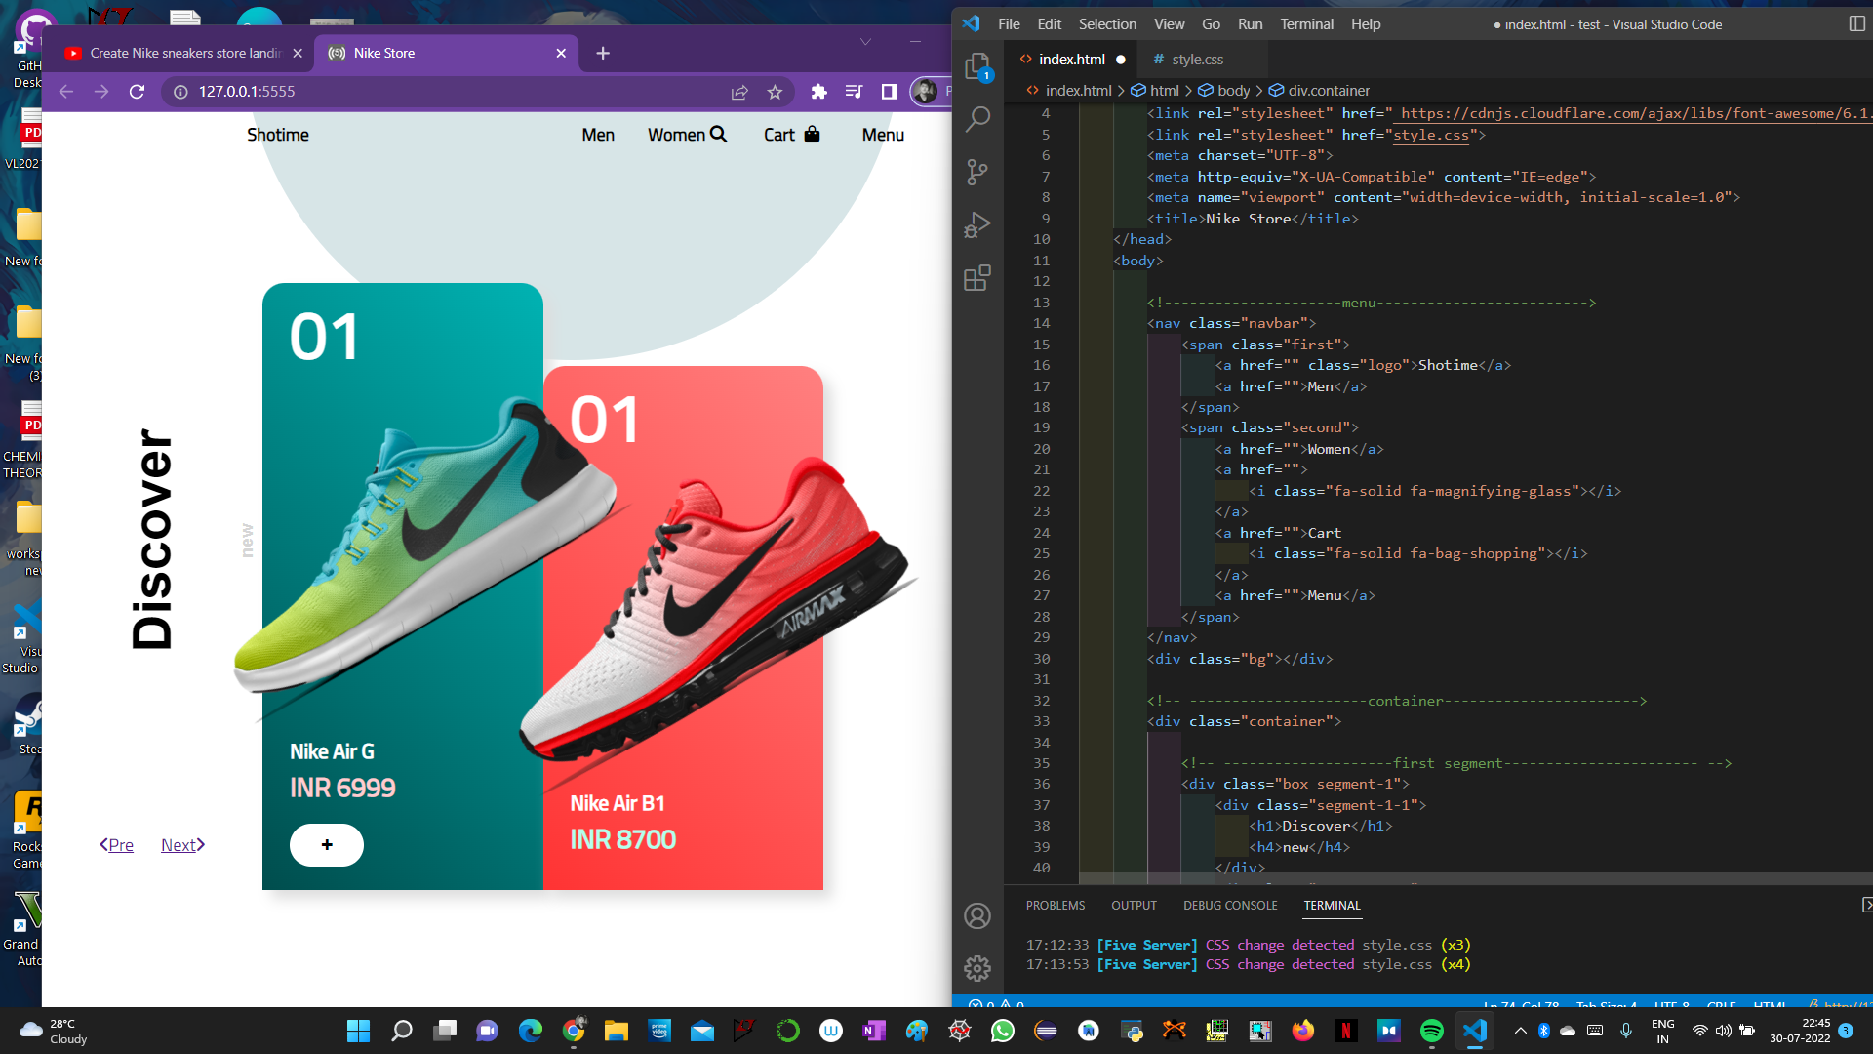1873x1054 pixels.
Task: Switch to the style.css editor tab
Action: tap(1196, 60)
